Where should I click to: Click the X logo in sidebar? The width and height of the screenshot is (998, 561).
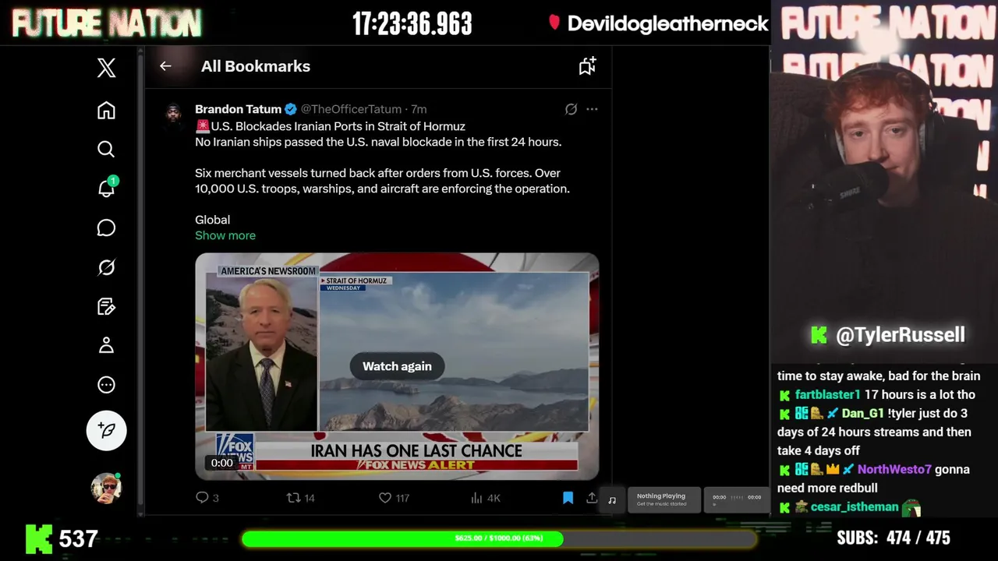[106, 68]
